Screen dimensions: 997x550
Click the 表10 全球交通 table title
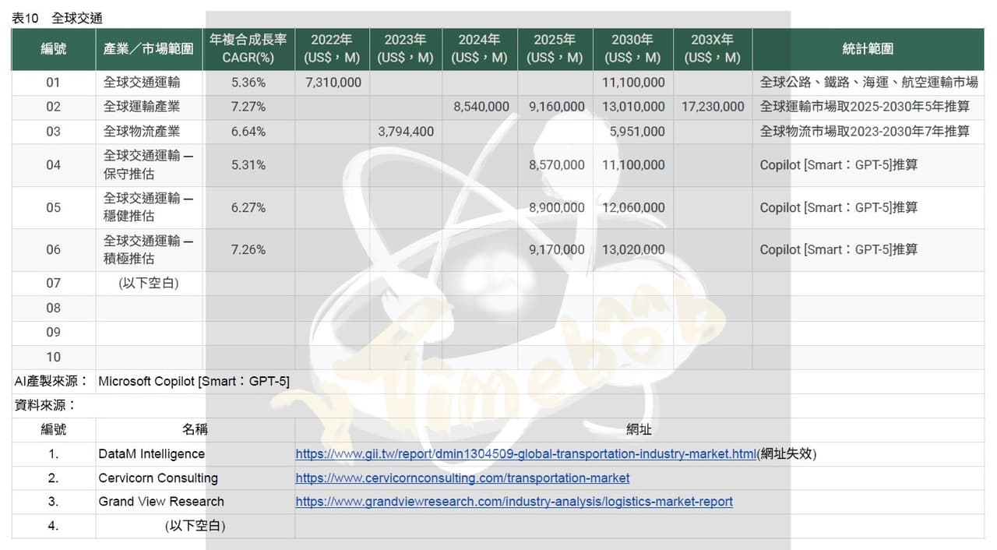[58, 18]
